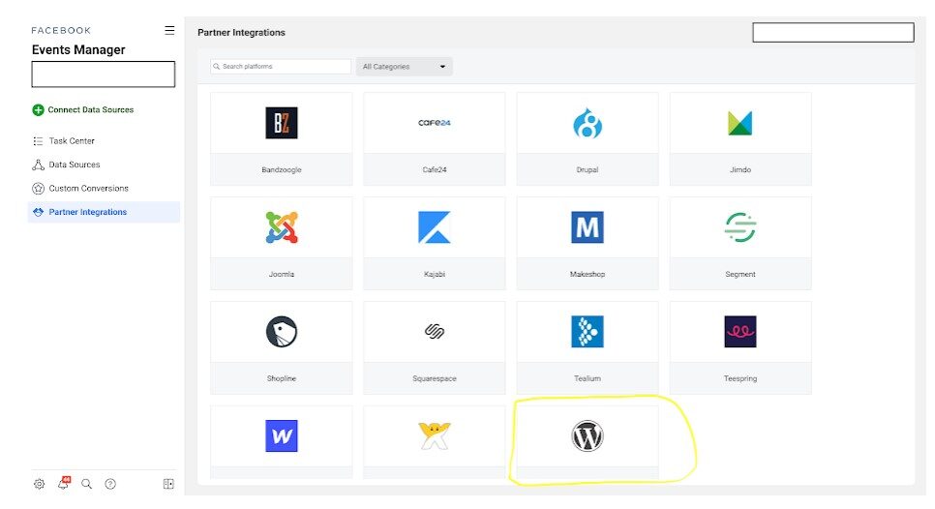This screenshot has height=509, width=935.
Task: Open settings gear in bottom sidebar
Action: (x=39, y=484)
